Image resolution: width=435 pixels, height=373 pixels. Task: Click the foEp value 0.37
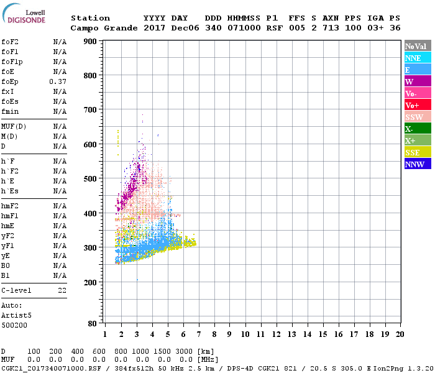[x=58, y=81]
